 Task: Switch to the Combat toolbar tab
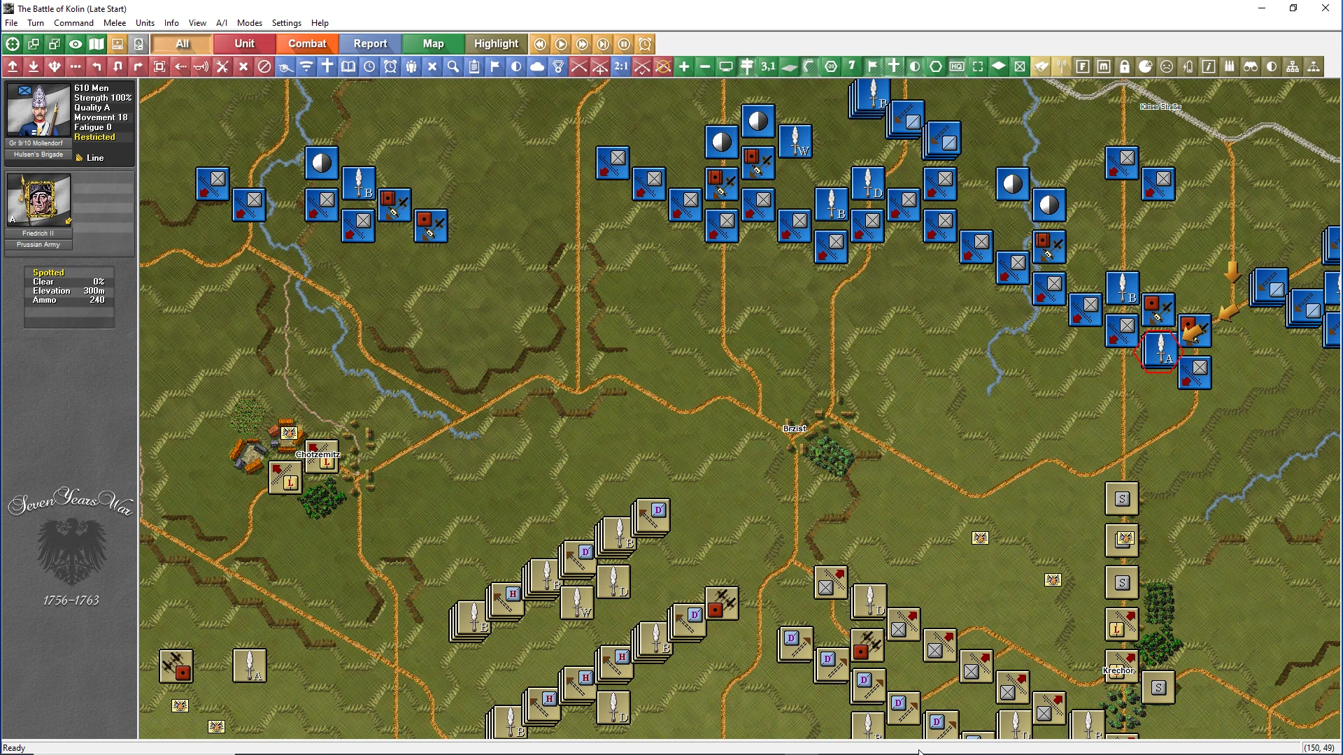(307, 44)
